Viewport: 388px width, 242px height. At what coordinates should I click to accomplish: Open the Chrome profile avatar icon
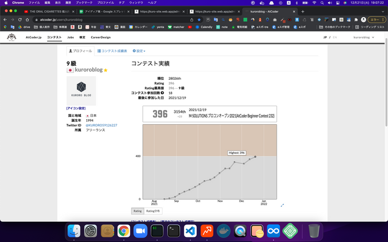click(x=363, y=20)
